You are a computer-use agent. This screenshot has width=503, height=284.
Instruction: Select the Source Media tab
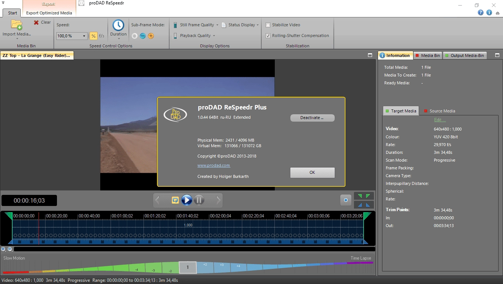[439, 111]
